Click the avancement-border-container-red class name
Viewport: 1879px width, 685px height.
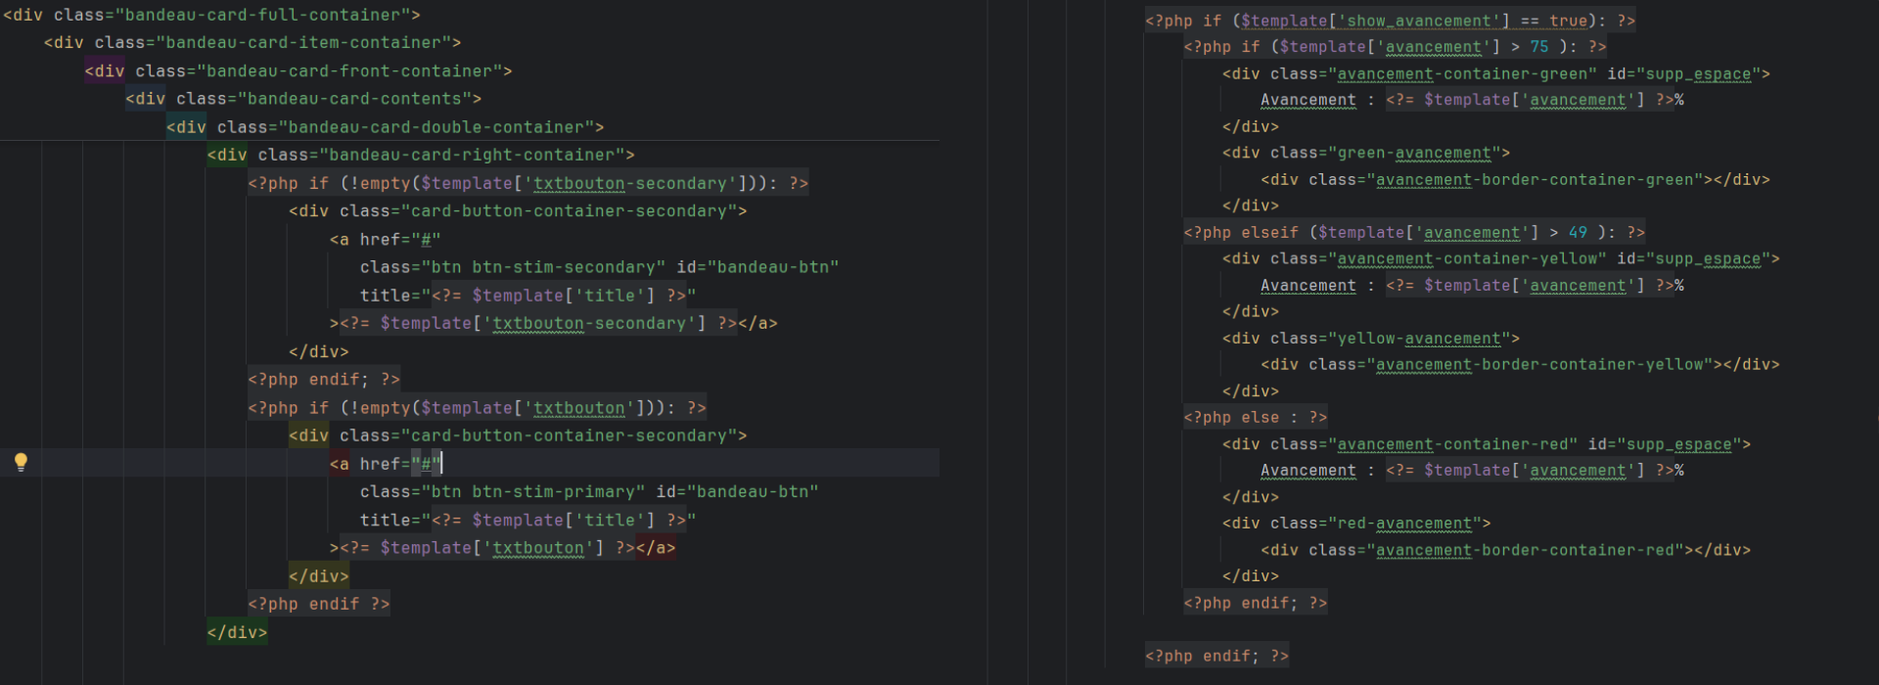point(1530,550)
